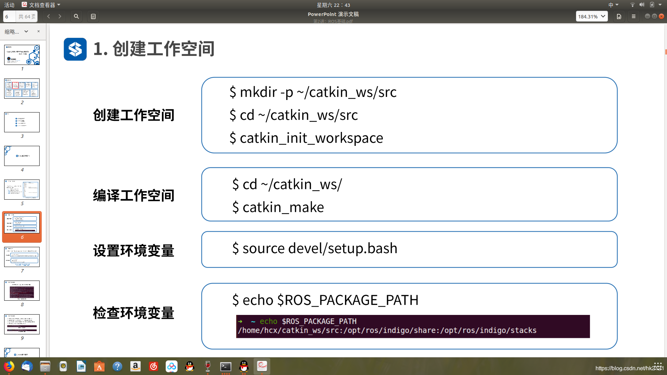
Task: Click the volume speaker icon
Action: pyautogui.click(x=642, y=5)
